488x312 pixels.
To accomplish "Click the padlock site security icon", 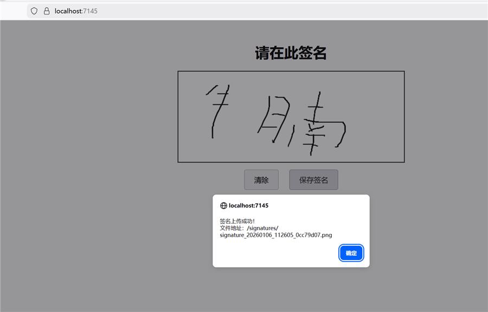I will [x=47, y=11].
